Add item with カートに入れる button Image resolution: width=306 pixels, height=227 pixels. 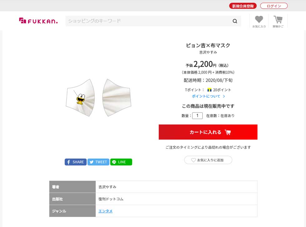coord(208,132)
